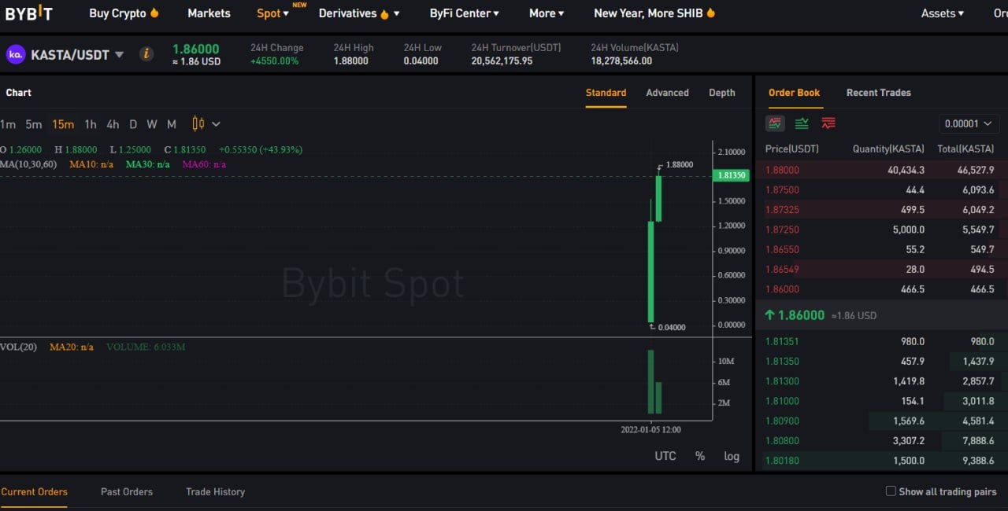Click sell order price 1.86000 row
Viewport: 1008px width, 511px height.
pos(881,289)
